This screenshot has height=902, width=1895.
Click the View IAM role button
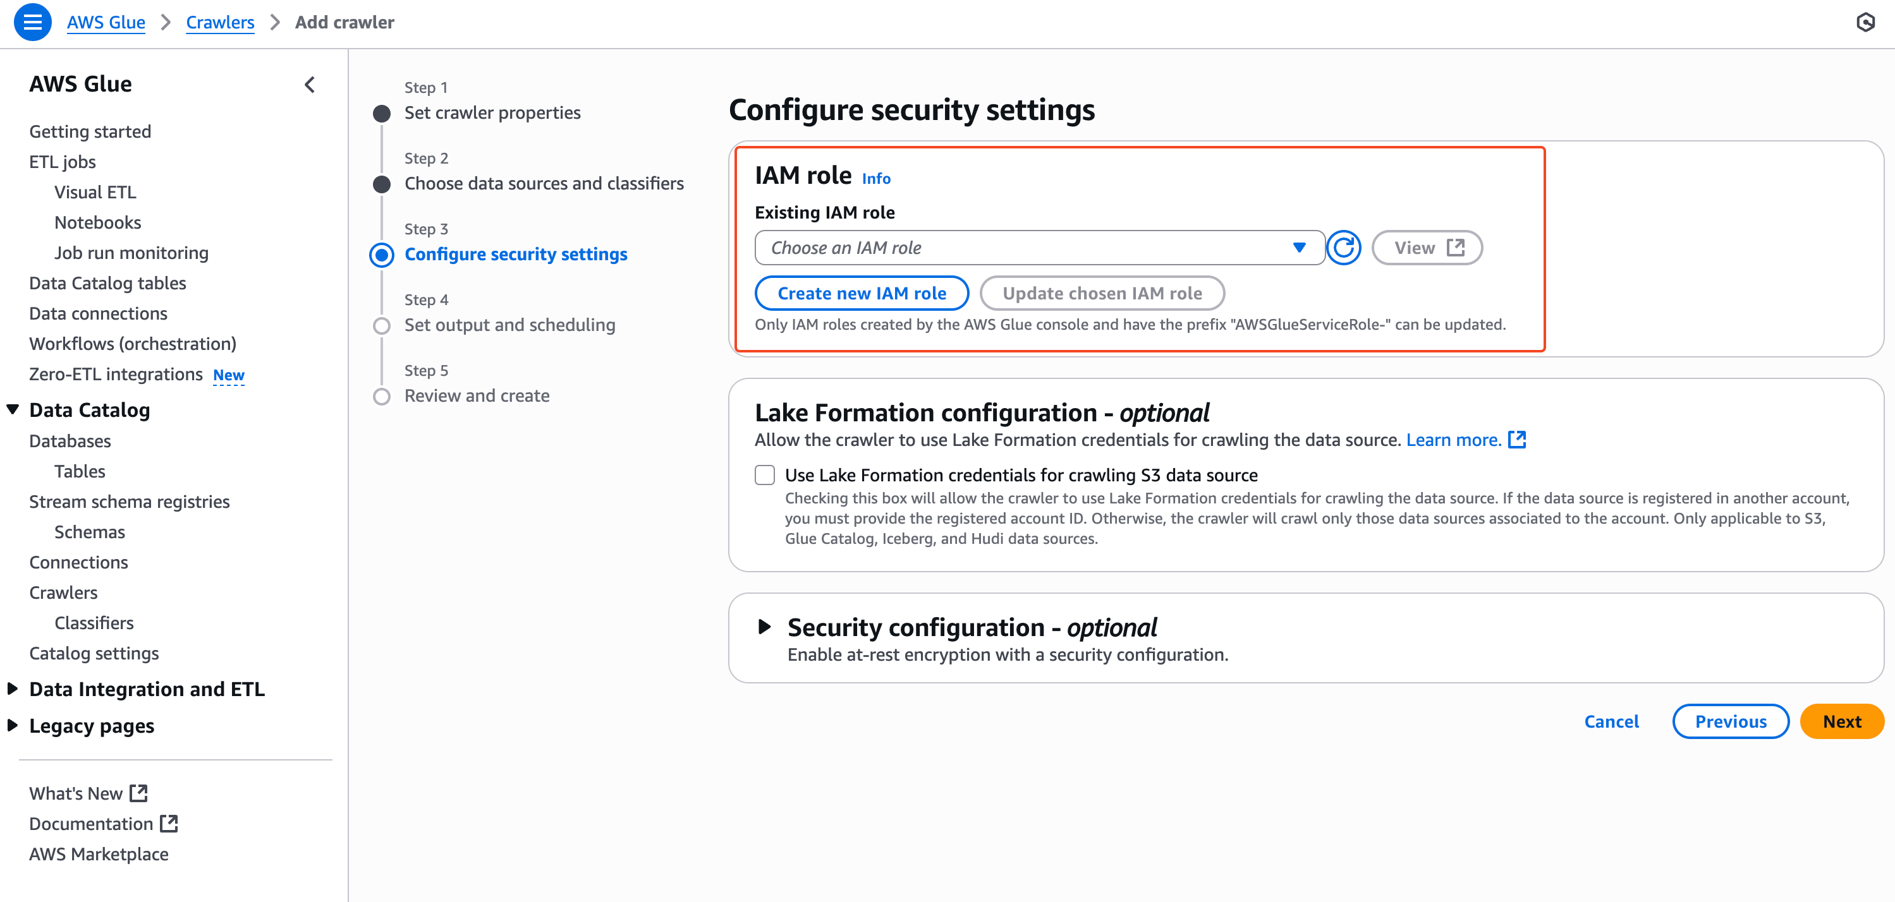(x=1427, y=248)
